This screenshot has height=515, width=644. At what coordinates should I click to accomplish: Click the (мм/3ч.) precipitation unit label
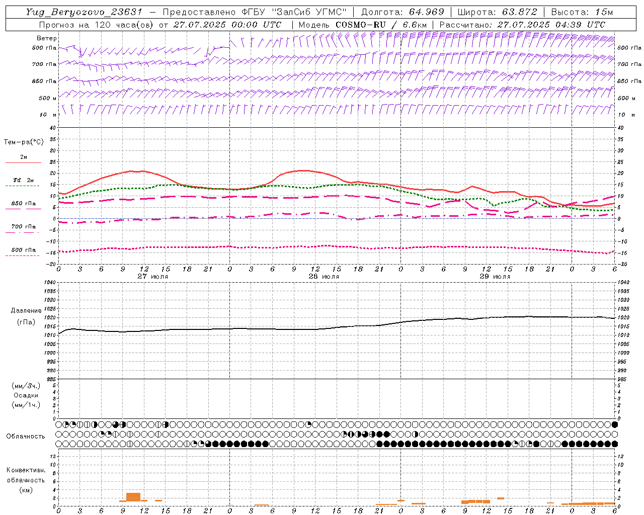tap(26, 386)
